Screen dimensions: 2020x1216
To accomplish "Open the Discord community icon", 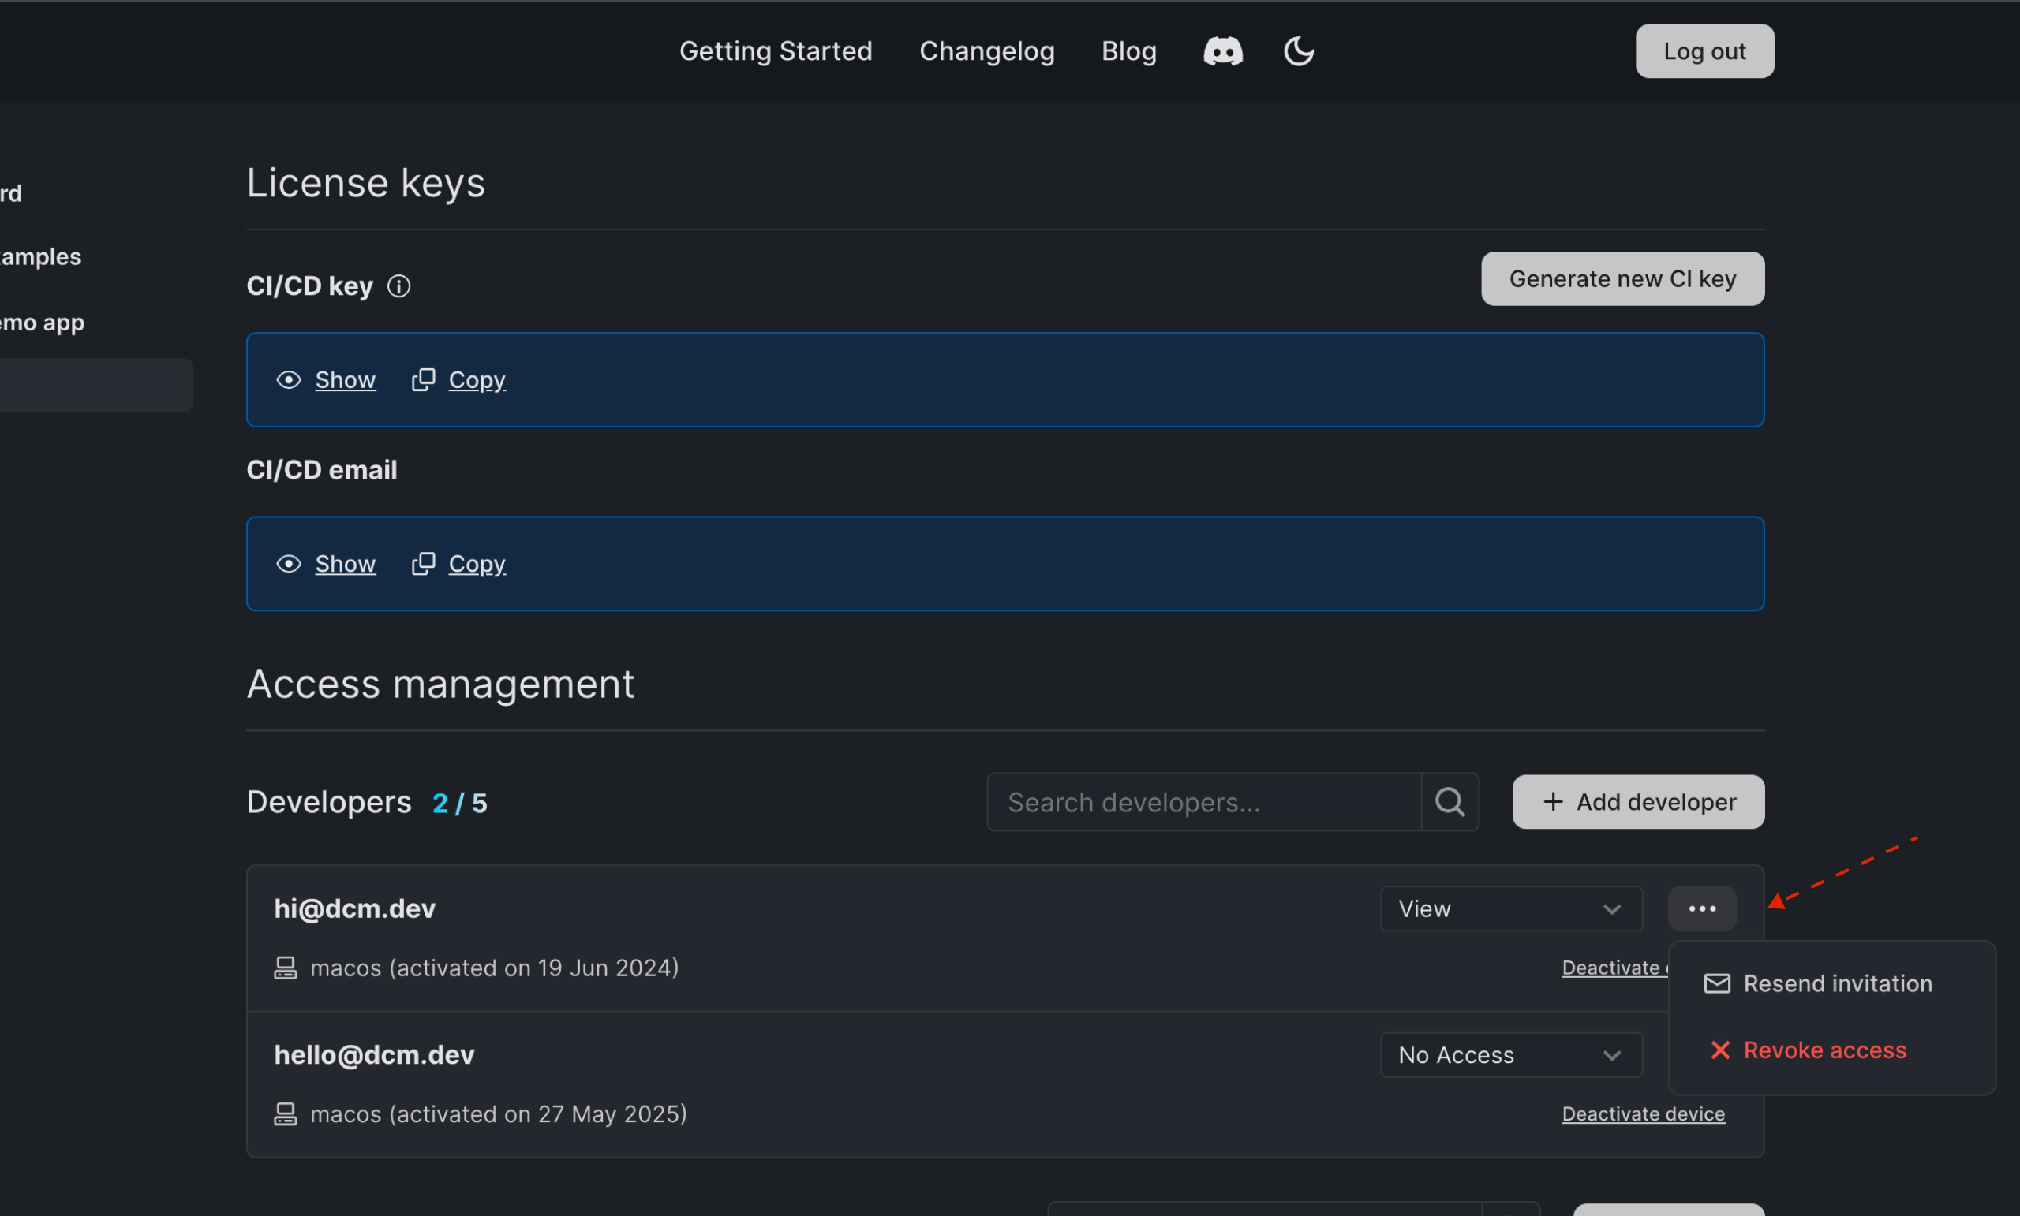I will click(1222, 51).
